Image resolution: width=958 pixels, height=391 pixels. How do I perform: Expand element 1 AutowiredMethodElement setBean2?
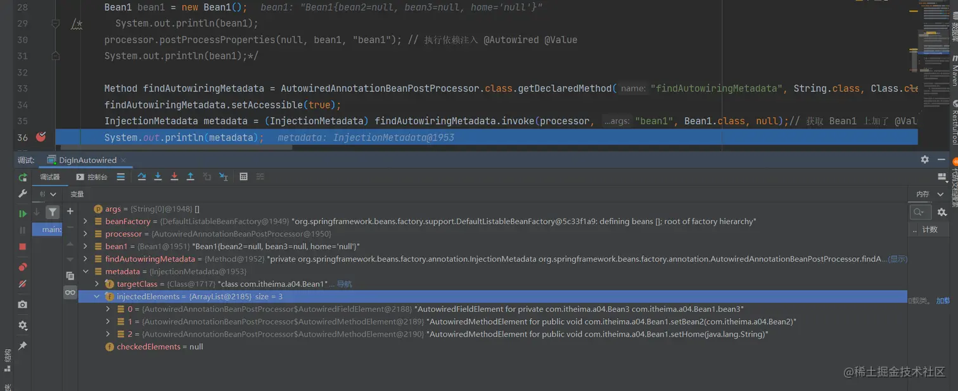click(x=108, y=321)
